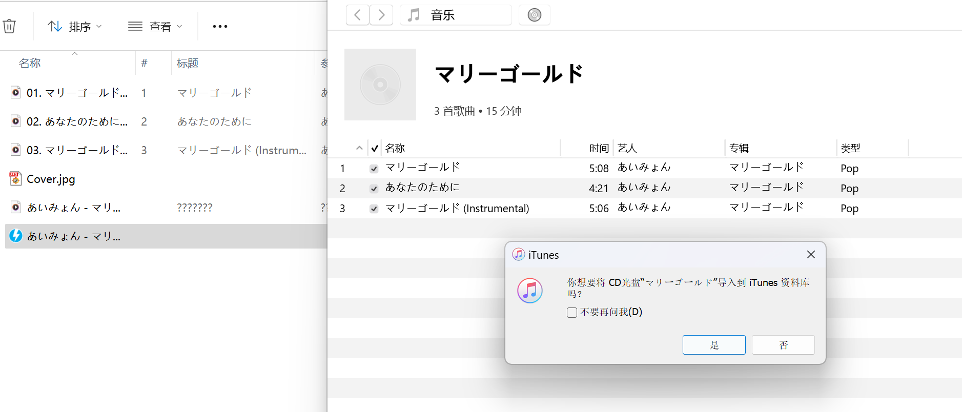
Task: Click the iTunes forward navigation arrow
Action: pos(381,15)
